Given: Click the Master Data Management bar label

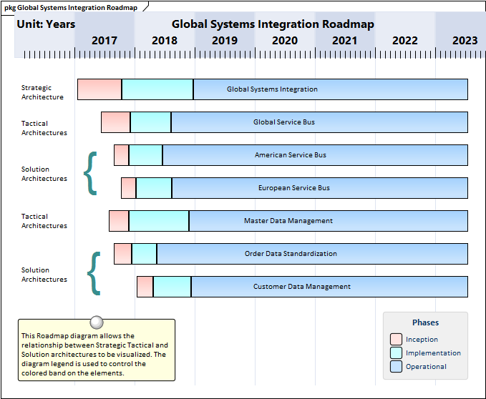Looking at the screenshot, I should pyautogui.click(x=288, y=221).
